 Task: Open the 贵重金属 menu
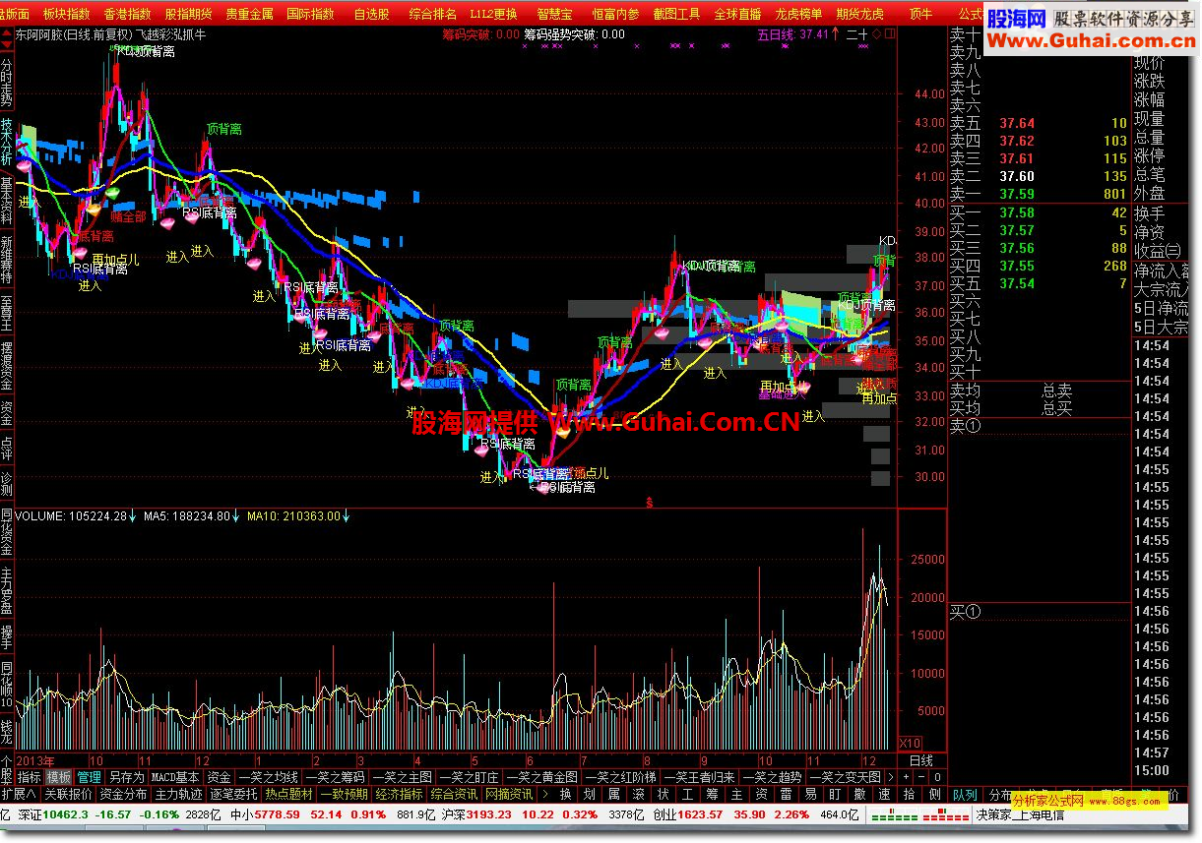[249, 14]
